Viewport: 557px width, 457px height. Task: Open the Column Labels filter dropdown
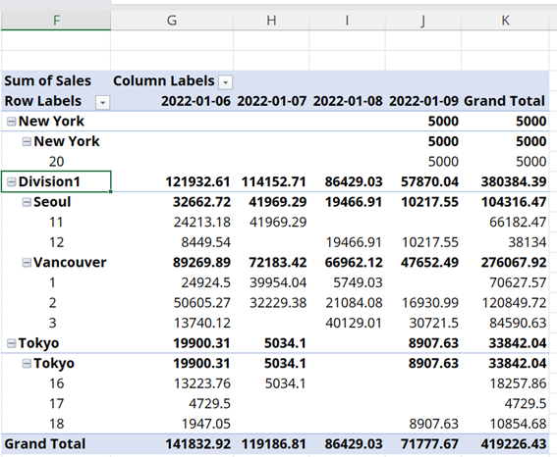pyautogui.click(x=225, y=82)
